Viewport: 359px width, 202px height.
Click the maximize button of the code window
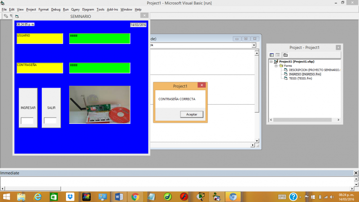pos(245,39)
